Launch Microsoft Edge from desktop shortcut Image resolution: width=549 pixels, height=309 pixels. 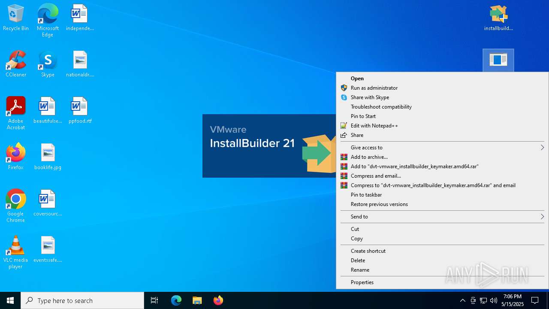(x=48, y=20)
